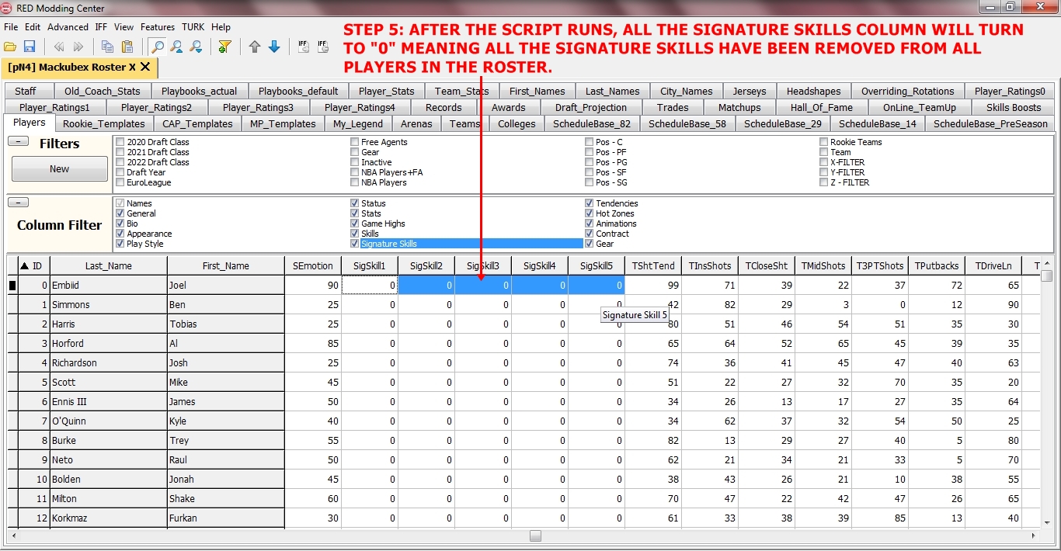The width and height of the screenshot is (1061, 551).
Task: Click the blue down arrow icon
Action: click(274, 47)
